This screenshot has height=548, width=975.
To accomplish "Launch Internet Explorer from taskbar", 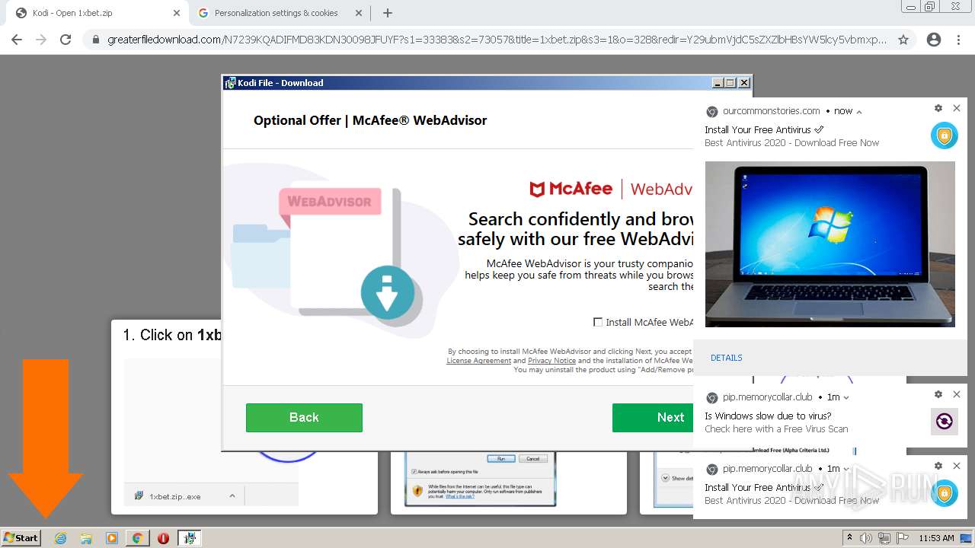I will 61,538.
